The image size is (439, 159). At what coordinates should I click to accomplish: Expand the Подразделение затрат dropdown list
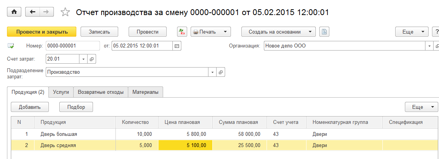(212, 72)
